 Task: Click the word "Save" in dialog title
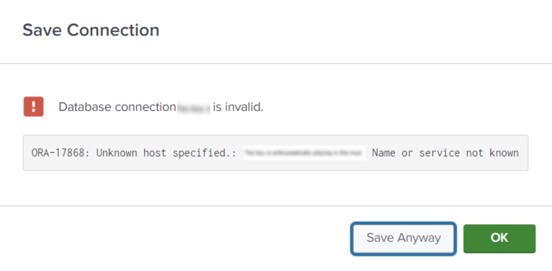pyautogui.click(x=42, y=30)
